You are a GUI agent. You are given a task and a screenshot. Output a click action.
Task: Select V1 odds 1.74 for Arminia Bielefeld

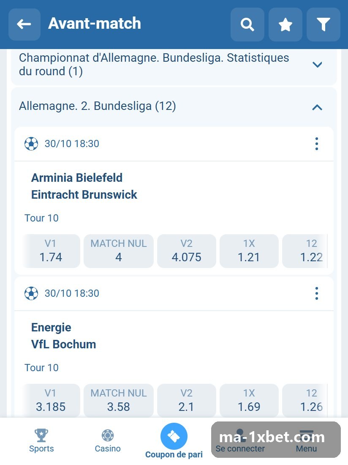pyautogui.click(x=51, y=251)
